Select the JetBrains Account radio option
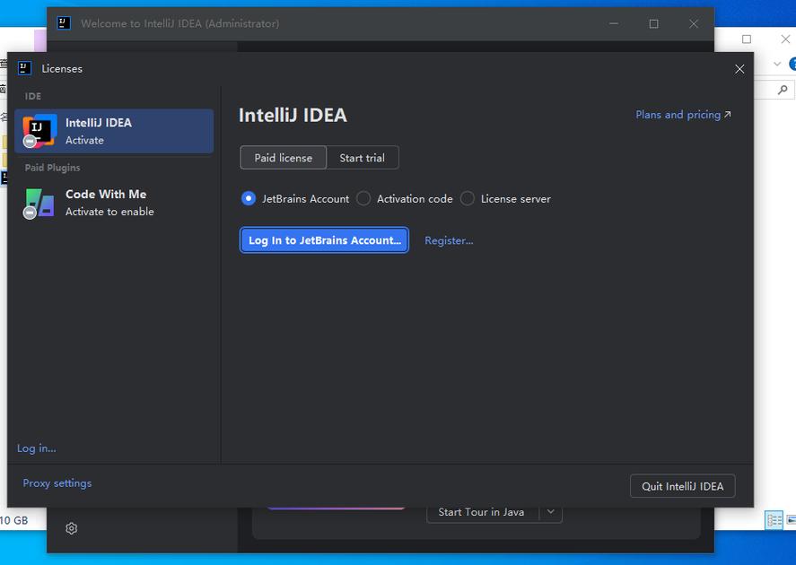 click(249, 198)
